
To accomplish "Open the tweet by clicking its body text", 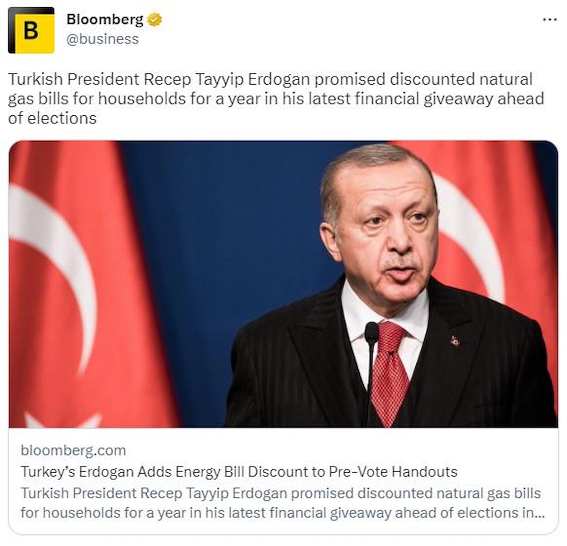I will 276,98.
